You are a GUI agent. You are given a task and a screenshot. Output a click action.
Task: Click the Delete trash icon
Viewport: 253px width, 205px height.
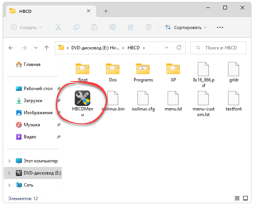pos(149,28)
